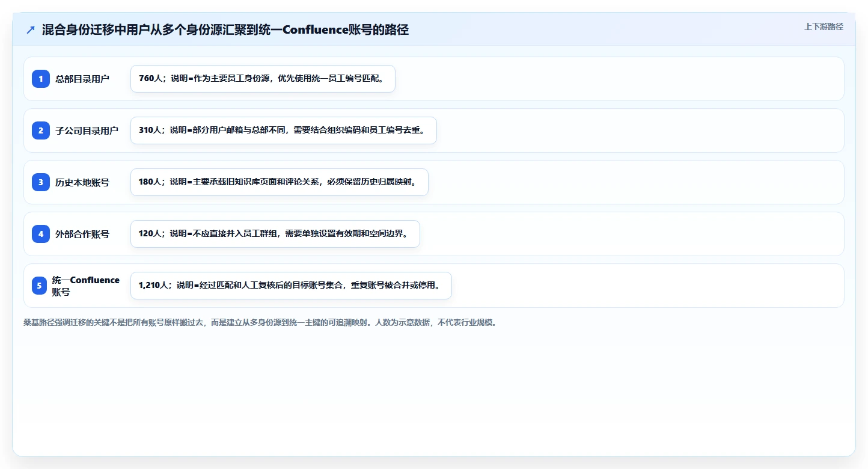The image size is (868, 469).
Task: Click the 上下游路径 label
Action: (824, 26)
